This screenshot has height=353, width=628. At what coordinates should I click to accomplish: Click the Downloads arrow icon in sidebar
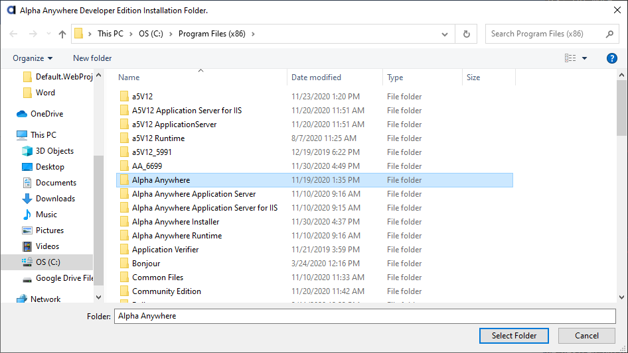click(27, 199)
